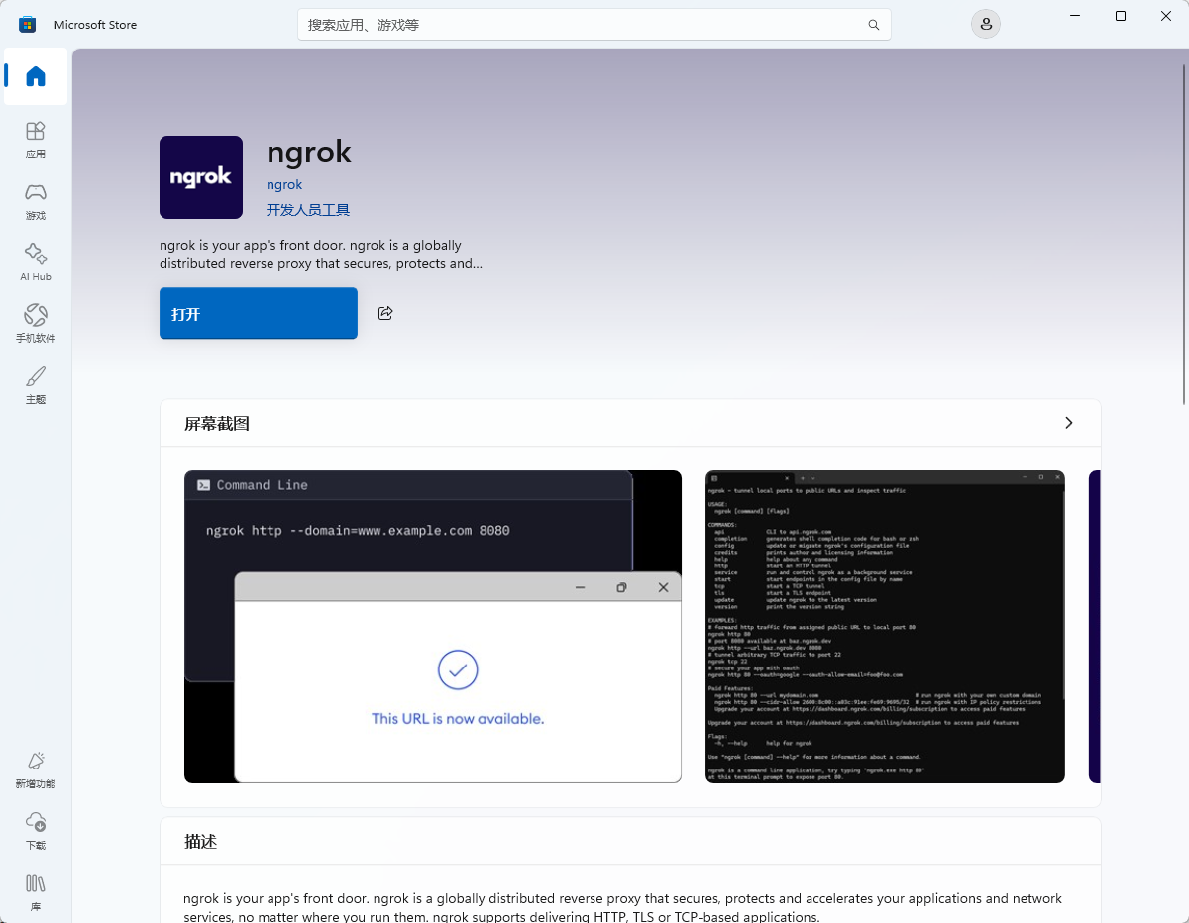Click the ngrok app logo

(x=201, y=177)
